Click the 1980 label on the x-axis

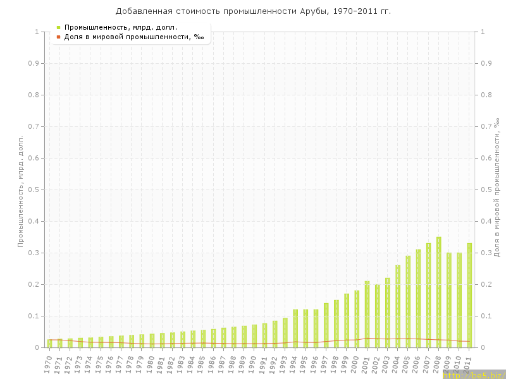pos(151,364)
